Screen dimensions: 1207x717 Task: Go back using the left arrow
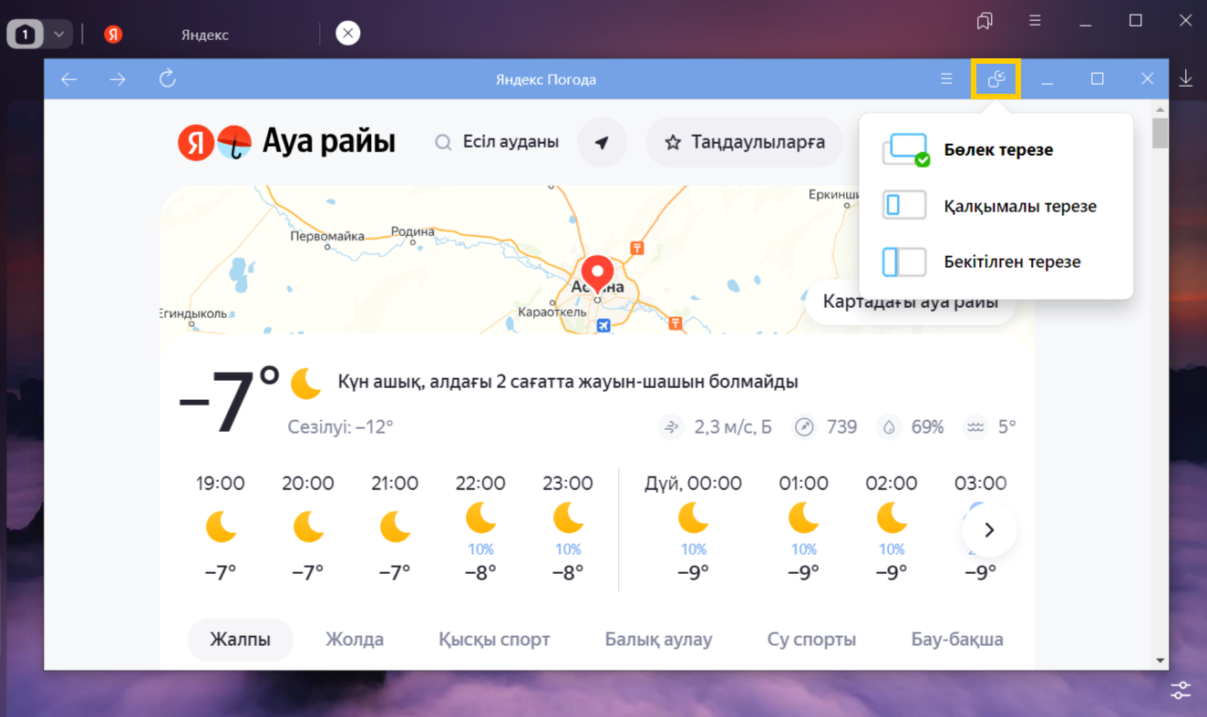(69, 79)
